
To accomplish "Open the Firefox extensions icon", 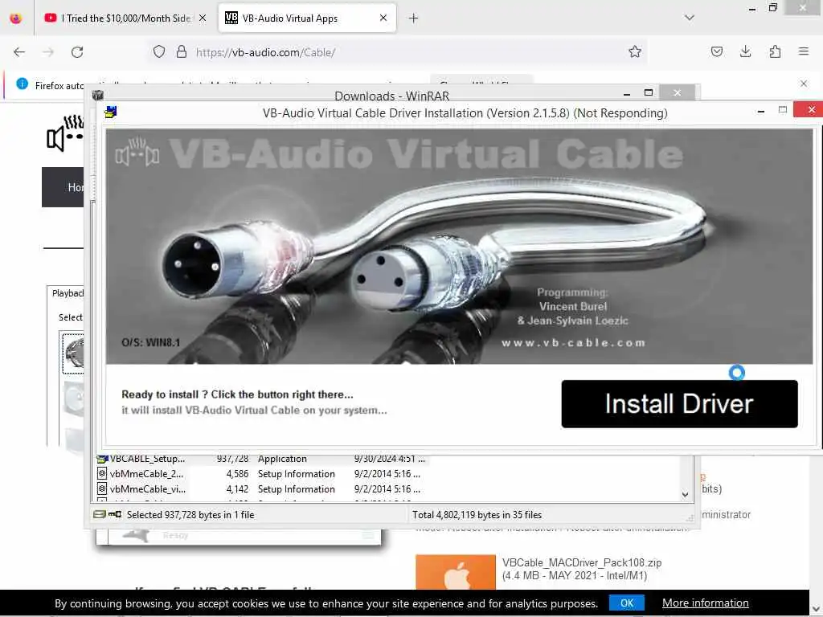I will pyautogui.click(x=775, y=51).
